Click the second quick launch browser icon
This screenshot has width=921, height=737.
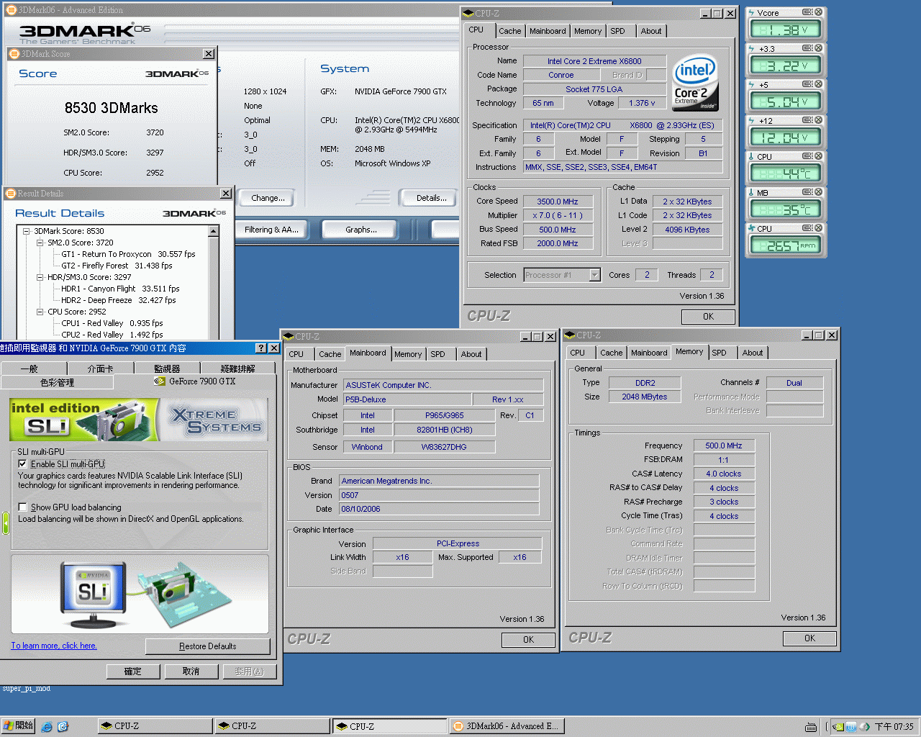[63, 726]
